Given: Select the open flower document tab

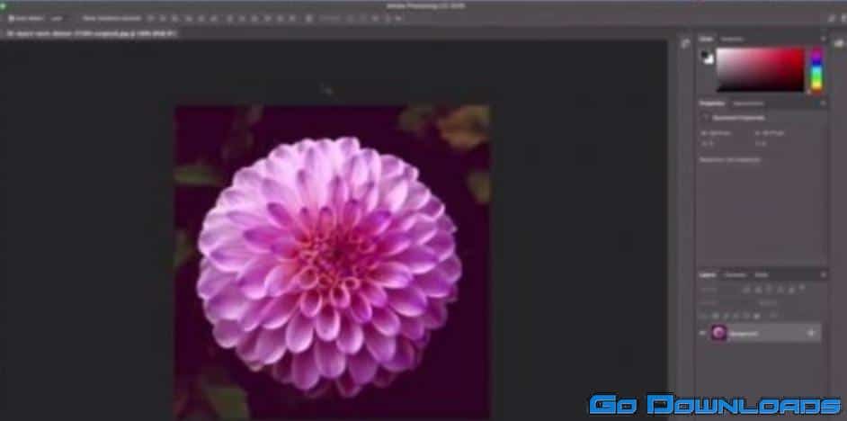Looking at the screenshot, I should pos(90,33).
